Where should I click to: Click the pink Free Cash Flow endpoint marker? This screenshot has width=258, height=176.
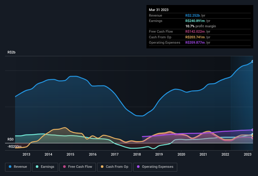coord(253,138)
